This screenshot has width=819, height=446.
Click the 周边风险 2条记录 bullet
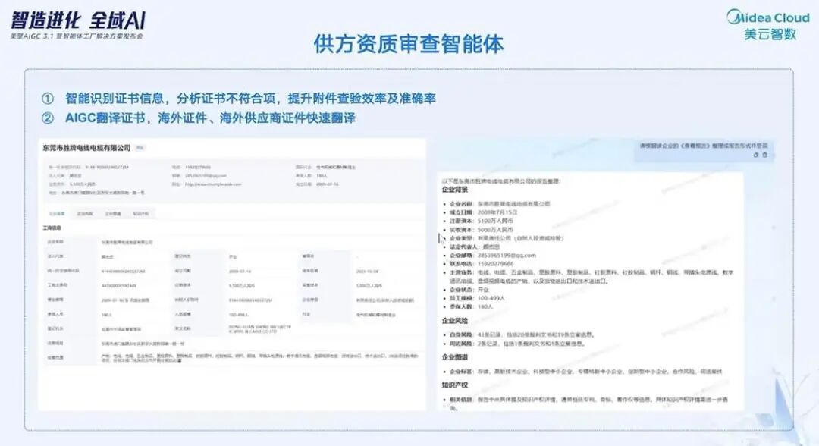coord(517,344)
